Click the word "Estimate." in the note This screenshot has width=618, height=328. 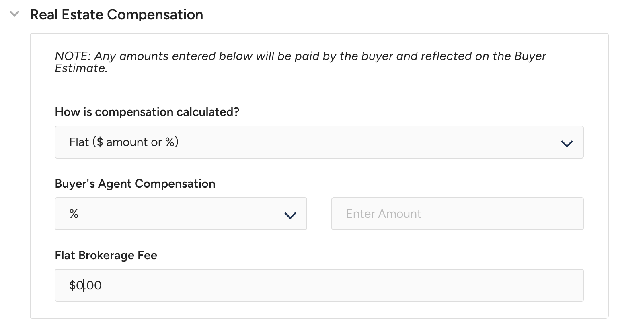(81, 68)
